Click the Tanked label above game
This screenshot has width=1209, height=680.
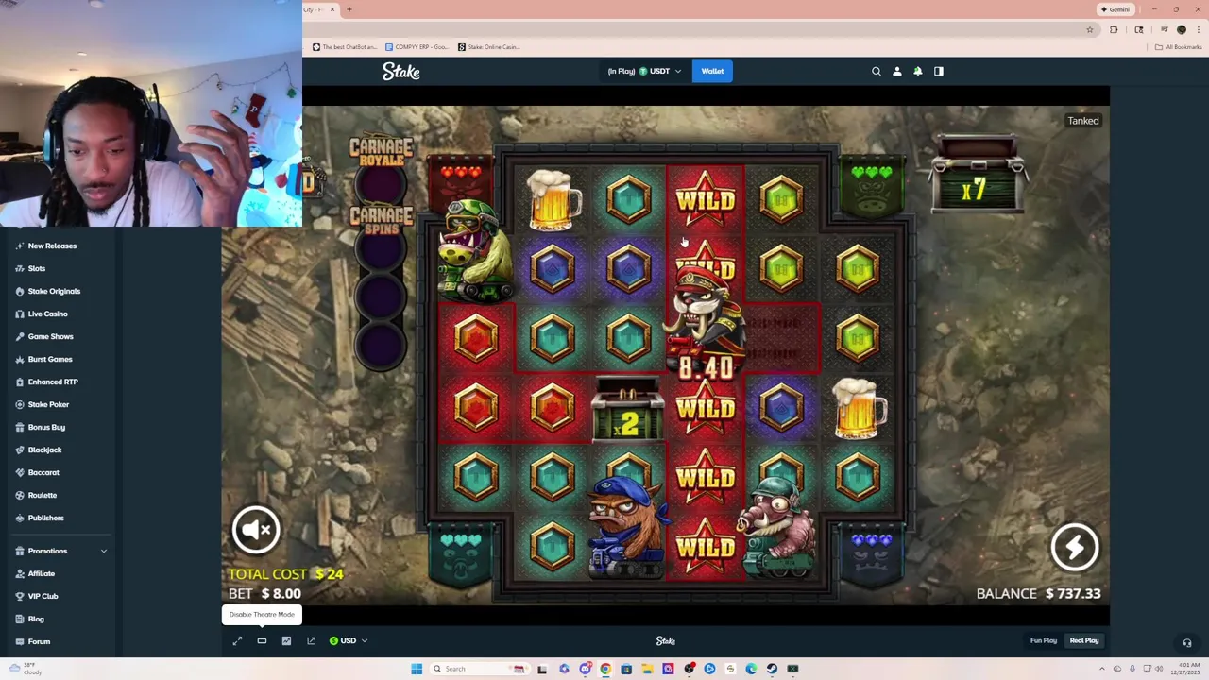tap(1083, 121)
